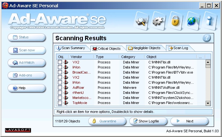Click scrollbar down arrow in results list

[208, 103]
